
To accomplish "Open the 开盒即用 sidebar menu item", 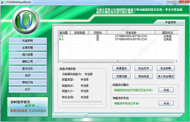I will coord(28,41).
